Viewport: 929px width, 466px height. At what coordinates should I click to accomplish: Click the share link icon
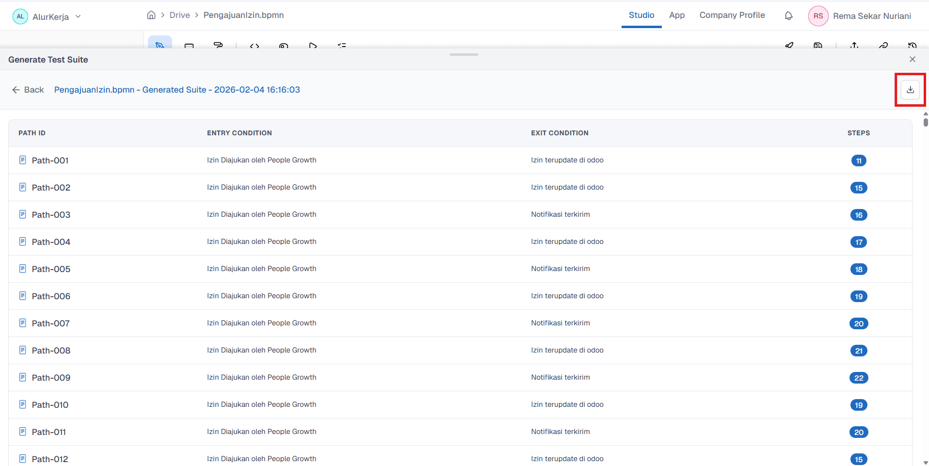point(884,45)
